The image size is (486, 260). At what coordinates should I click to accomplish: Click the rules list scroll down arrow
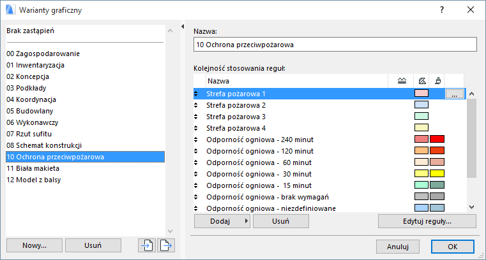coord(472,206)
